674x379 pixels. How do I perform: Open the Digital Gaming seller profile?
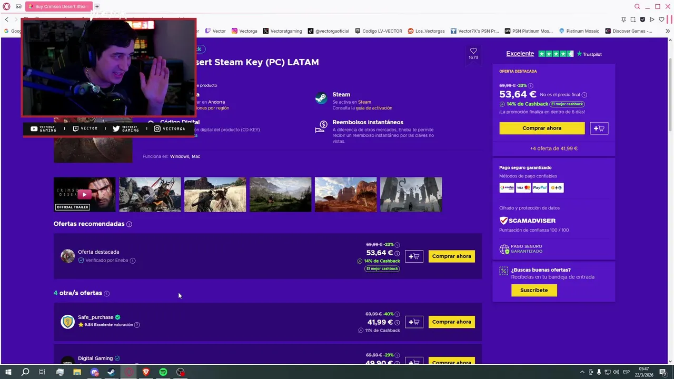pyautogui.click(x=95, y=358)
